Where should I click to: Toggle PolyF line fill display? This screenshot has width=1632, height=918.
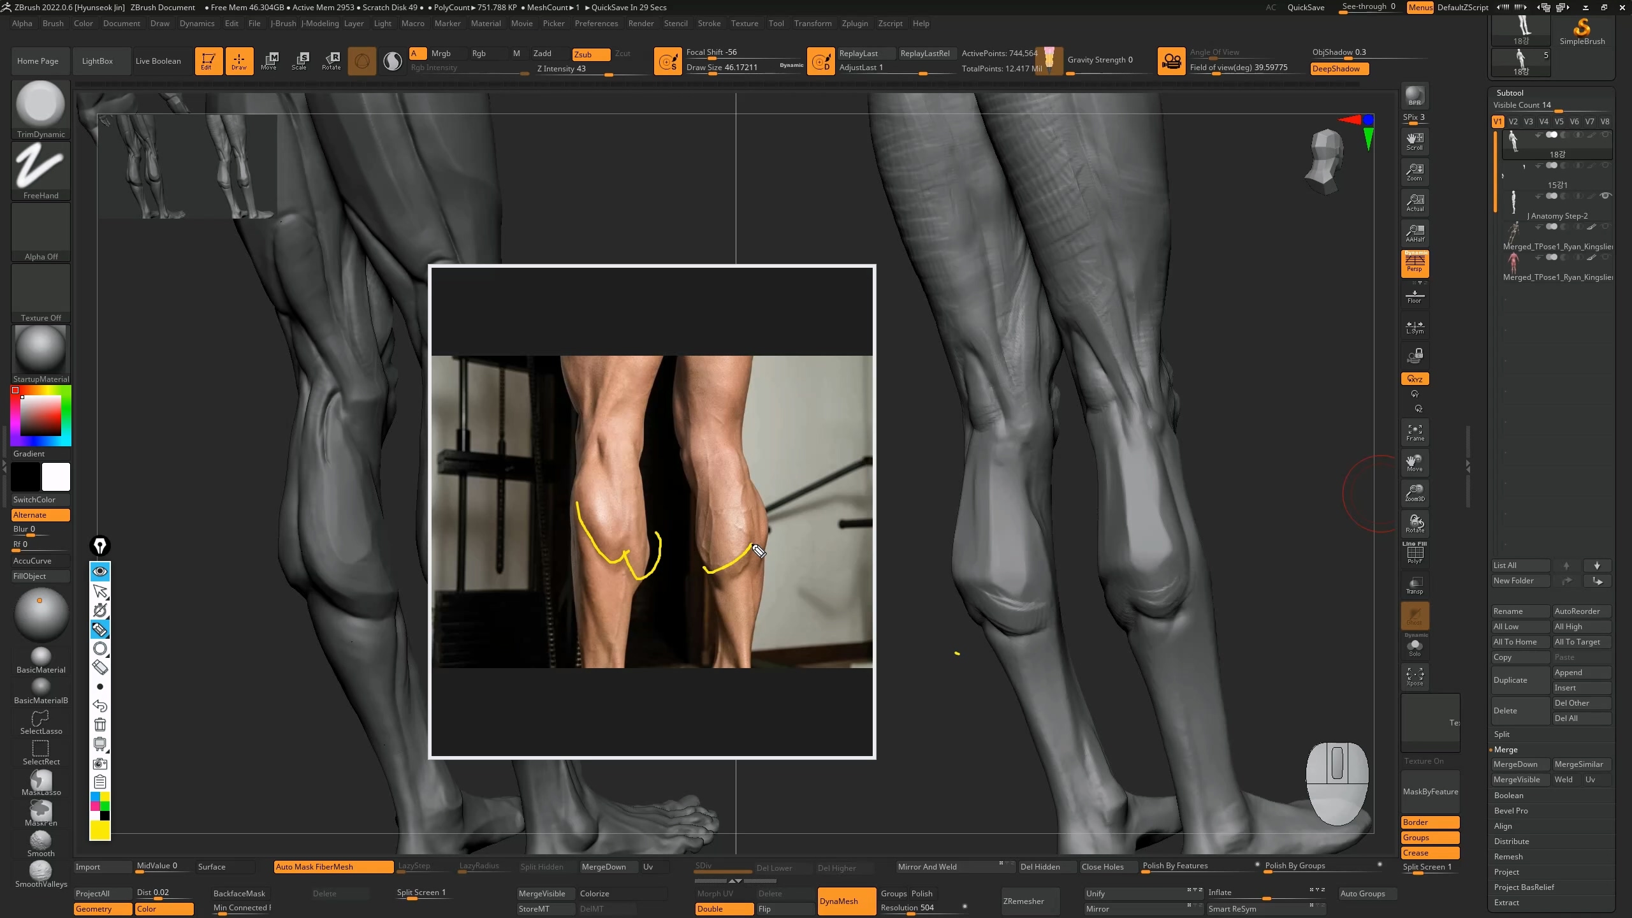[1415, 553]
